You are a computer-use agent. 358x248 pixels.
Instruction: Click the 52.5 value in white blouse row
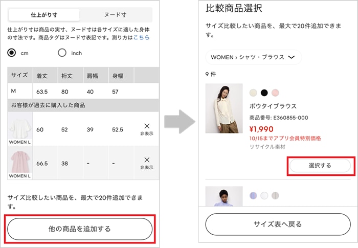coord(118,130)
